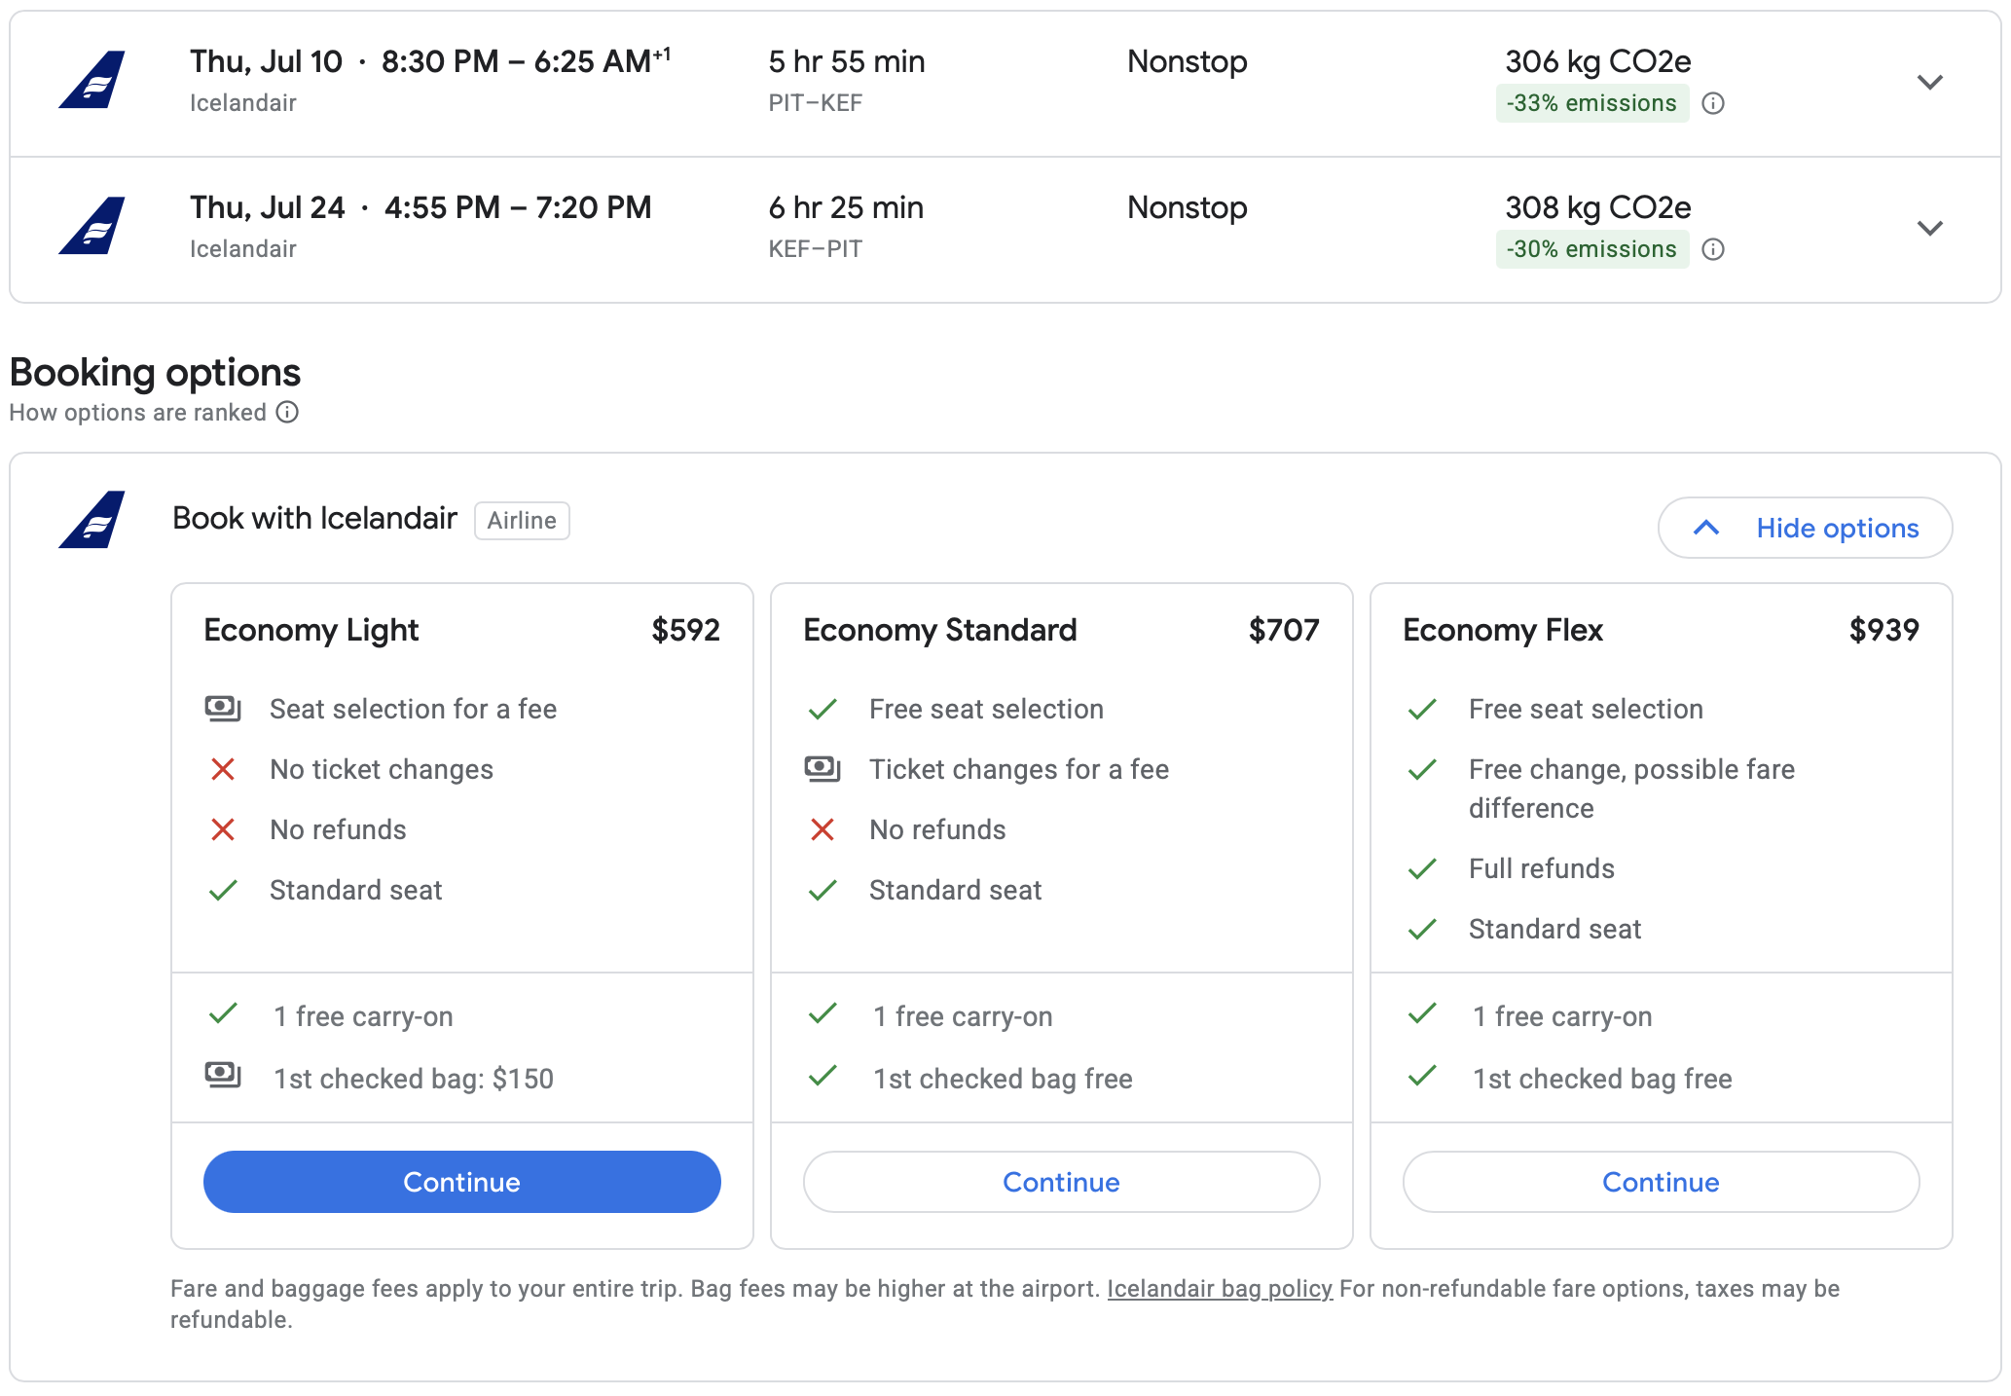Click checkmark beside Full refunds
The image size is (2011, 1396).
tap(1422, 868)
